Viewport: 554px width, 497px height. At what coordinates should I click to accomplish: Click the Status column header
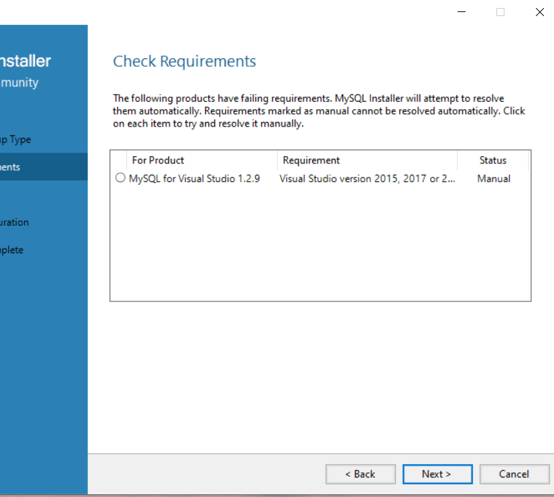click(493, 160)
